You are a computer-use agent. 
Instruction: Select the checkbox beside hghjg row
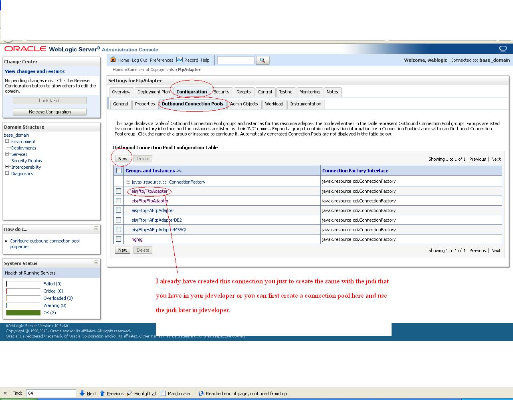tap(118, 239)
